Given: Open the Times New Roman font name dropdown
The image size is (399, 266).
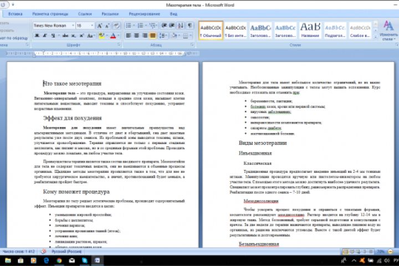Looking at the screenshot, I should pyautogui.click(x=73, y=25).
